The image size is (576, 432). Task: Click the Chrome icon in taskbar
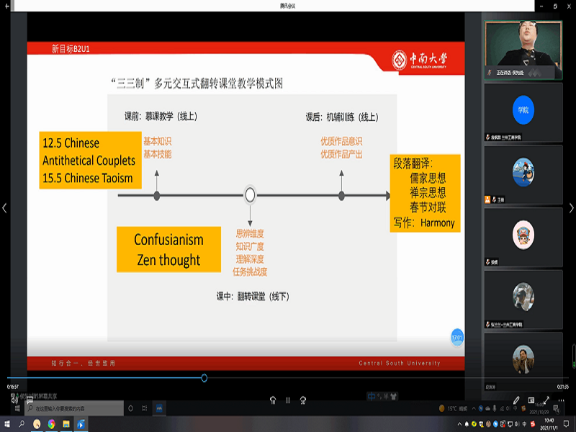click(51, 424)
